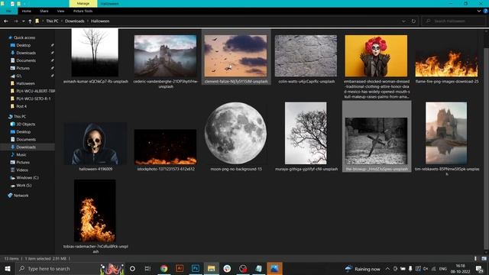Open the G:\ drive shortcut
Screen dimensions: 489x275
18,76
